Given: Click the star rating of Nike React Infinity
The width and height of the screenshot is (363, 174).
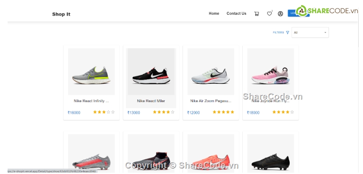Looking at the screenshot, I should pos(104,112).
